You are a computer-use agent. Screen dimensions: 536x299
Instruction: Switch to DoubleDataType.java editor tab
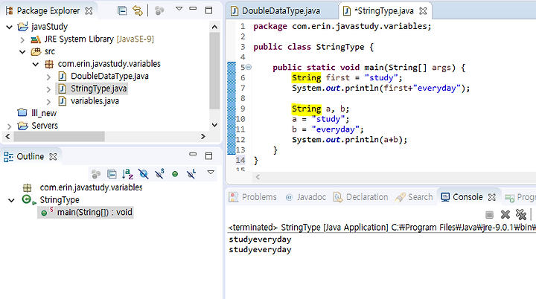click(281, 11)
